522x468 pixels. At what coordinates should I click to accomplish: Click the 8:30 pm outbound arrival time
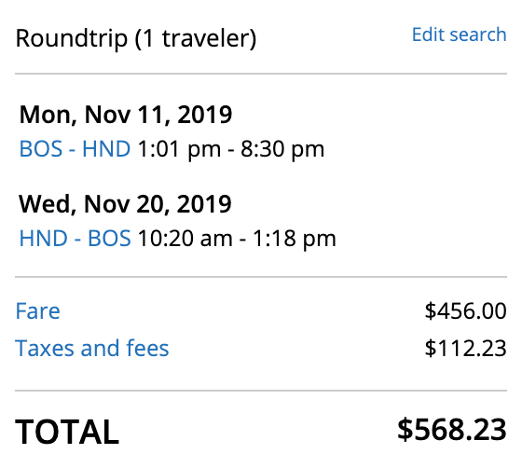tap(282, 149)
